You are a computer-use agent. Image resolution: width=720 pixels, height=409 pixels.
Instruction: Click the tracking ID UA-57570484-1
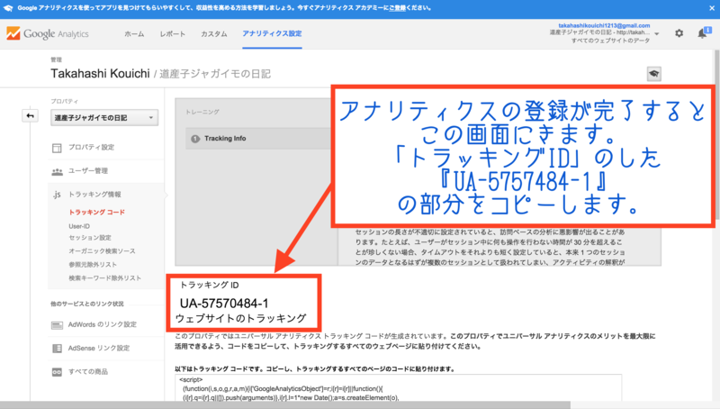tap(224, 304)
